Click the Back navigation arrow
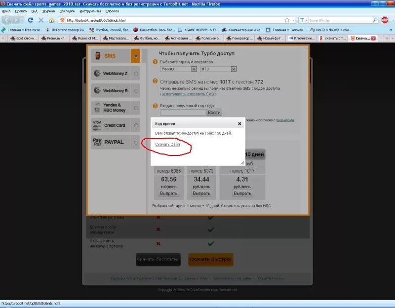 [x=7, y=20]
